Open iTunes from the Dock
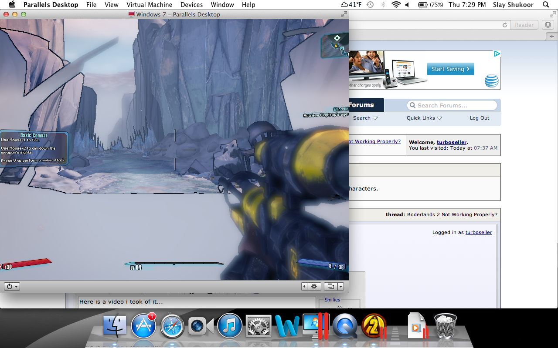This screenshot has height=348, width=558. 229,326
